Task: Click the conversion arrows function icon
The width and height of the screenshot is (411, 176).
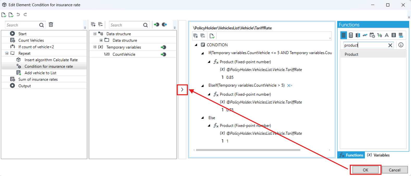Action: tap(365, 35)
